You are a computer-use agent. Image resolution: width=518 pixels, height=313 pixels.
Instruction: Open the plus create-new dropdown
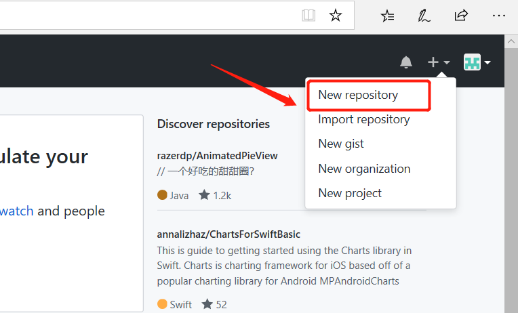pos(439,62)
